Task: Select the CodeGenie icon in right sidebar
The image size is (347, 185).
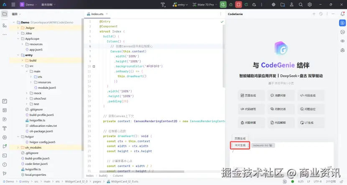Action: click(x=342, y=23)
